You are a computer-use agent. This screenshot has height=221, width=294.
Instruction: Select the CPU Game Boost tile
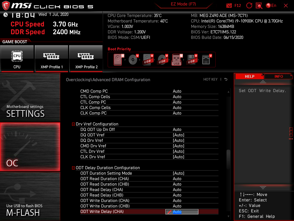[17, 59]
